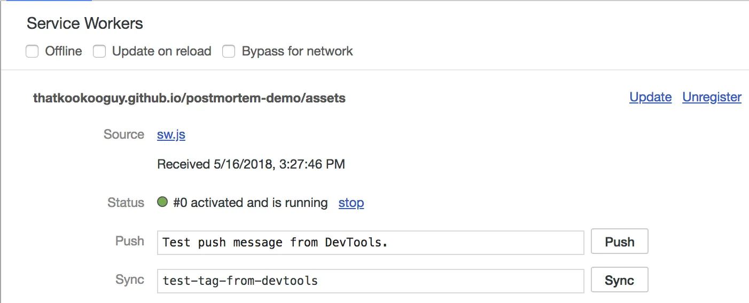Viewport: 749px width, 303px height.
Task: Click the Received timestamp text
Action: 251,164
